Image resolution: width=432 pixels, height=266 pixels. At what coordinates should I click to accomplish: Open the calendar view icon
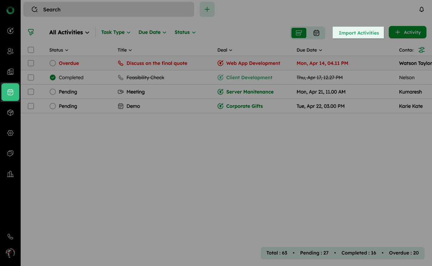click(316, 33)
